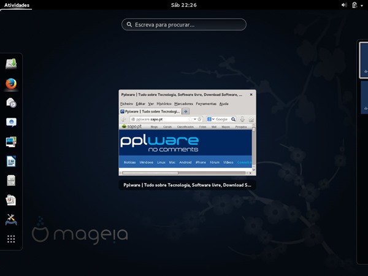This screenshot has width=368, height=276.
Task: Expand the address bar history dropdown
Action: (195, 119)
